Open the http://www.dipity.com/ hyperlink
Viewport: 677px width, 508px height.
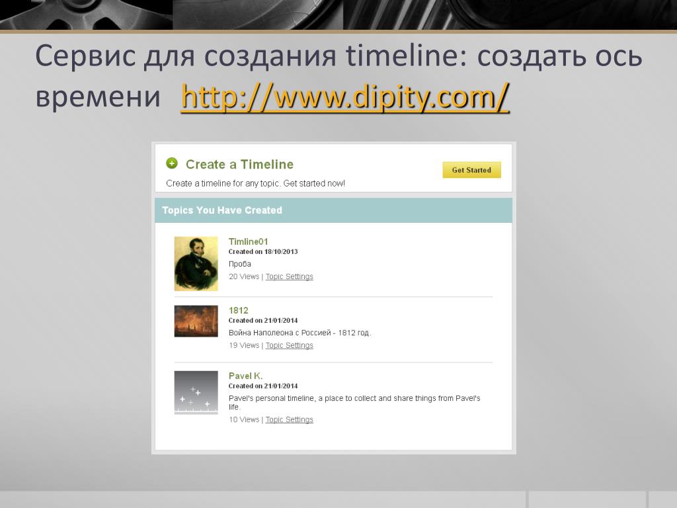345,97
